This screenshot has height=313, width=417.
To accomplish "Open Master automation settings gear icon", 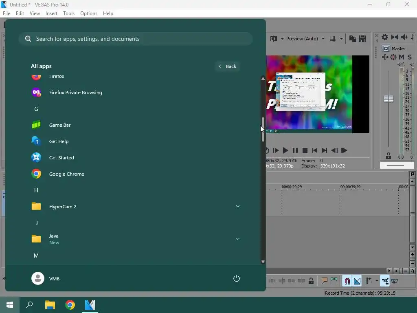I will [393, 57].
